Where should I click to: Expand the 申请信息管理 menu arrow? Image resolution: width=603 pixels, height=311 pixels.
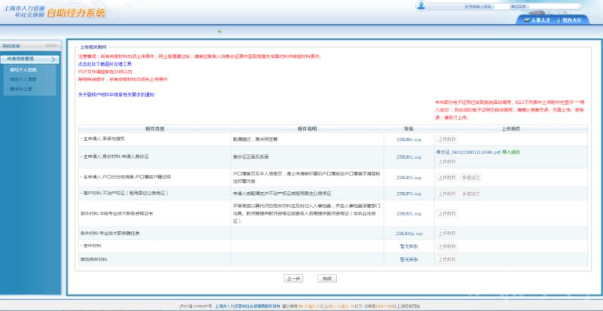pos(54,59)
